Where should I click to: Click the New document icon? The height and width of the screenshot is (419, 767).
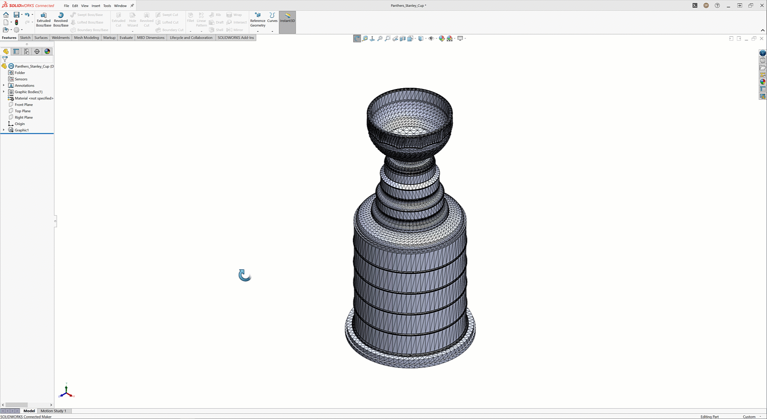(x=6, y=22)
